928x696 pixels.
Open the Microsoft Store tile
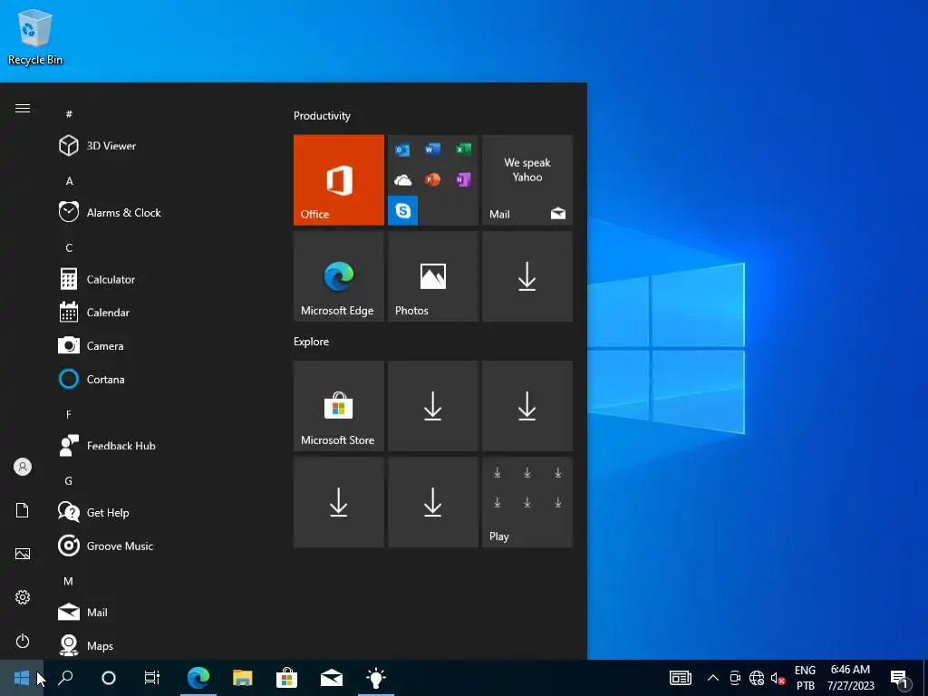[339, 406]
